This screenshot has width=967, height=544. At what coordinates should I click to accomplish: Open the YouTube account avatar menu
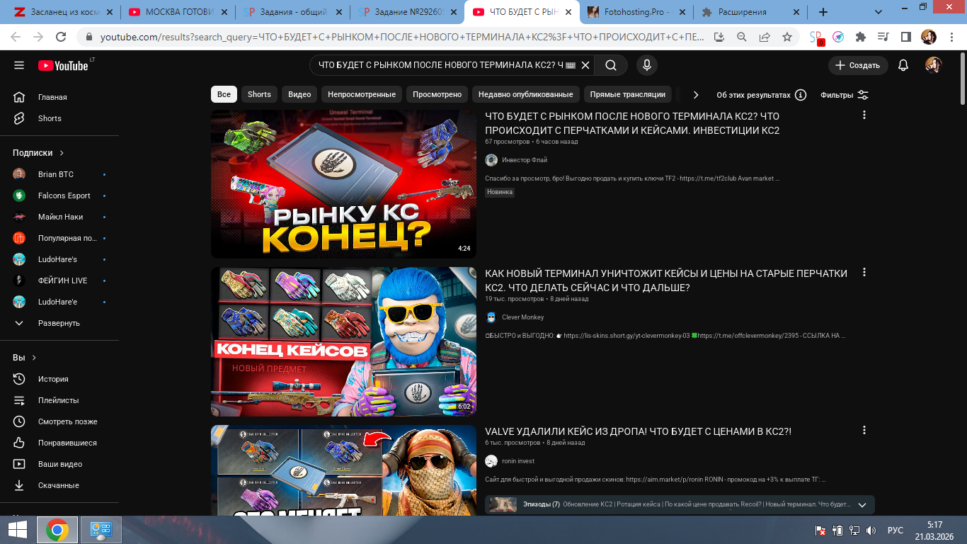934,65
